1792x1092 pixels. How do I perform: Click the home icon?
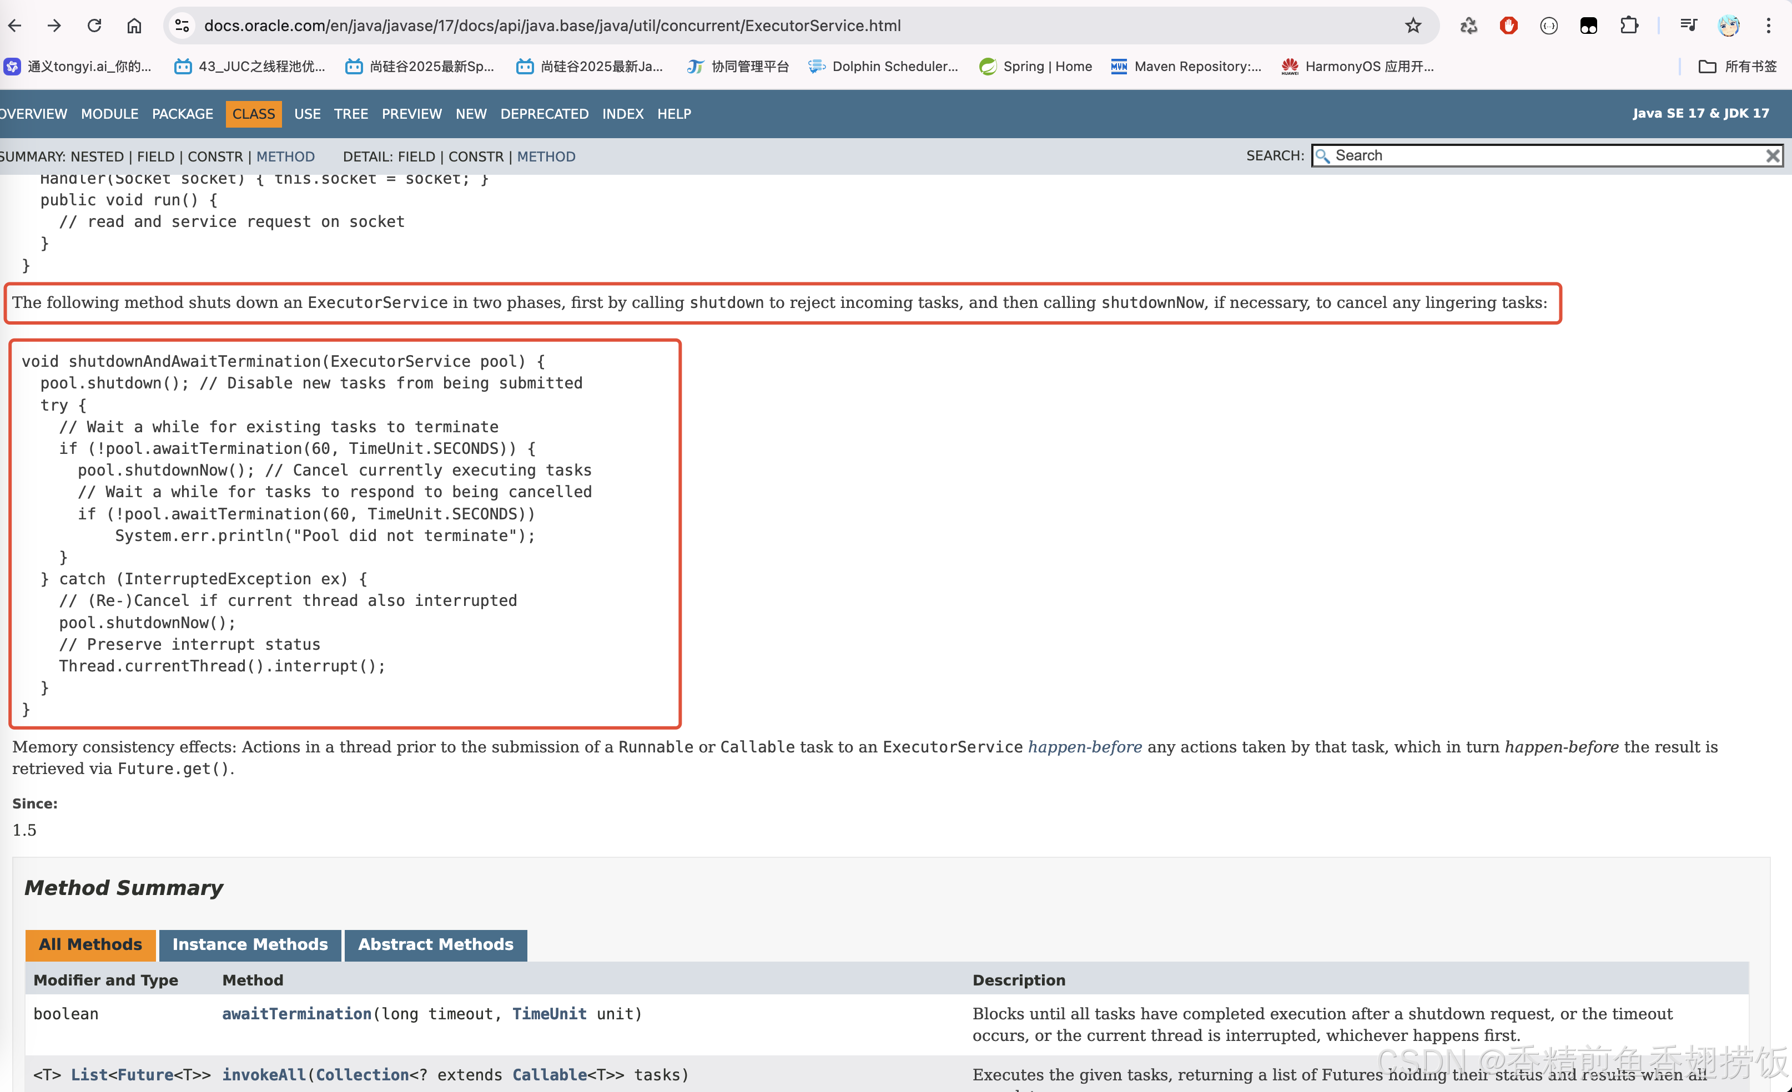(x=134, y=26)
